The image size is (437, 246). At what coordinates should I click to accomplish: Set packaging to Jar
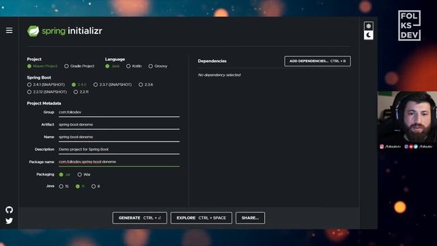pos(65,175)
